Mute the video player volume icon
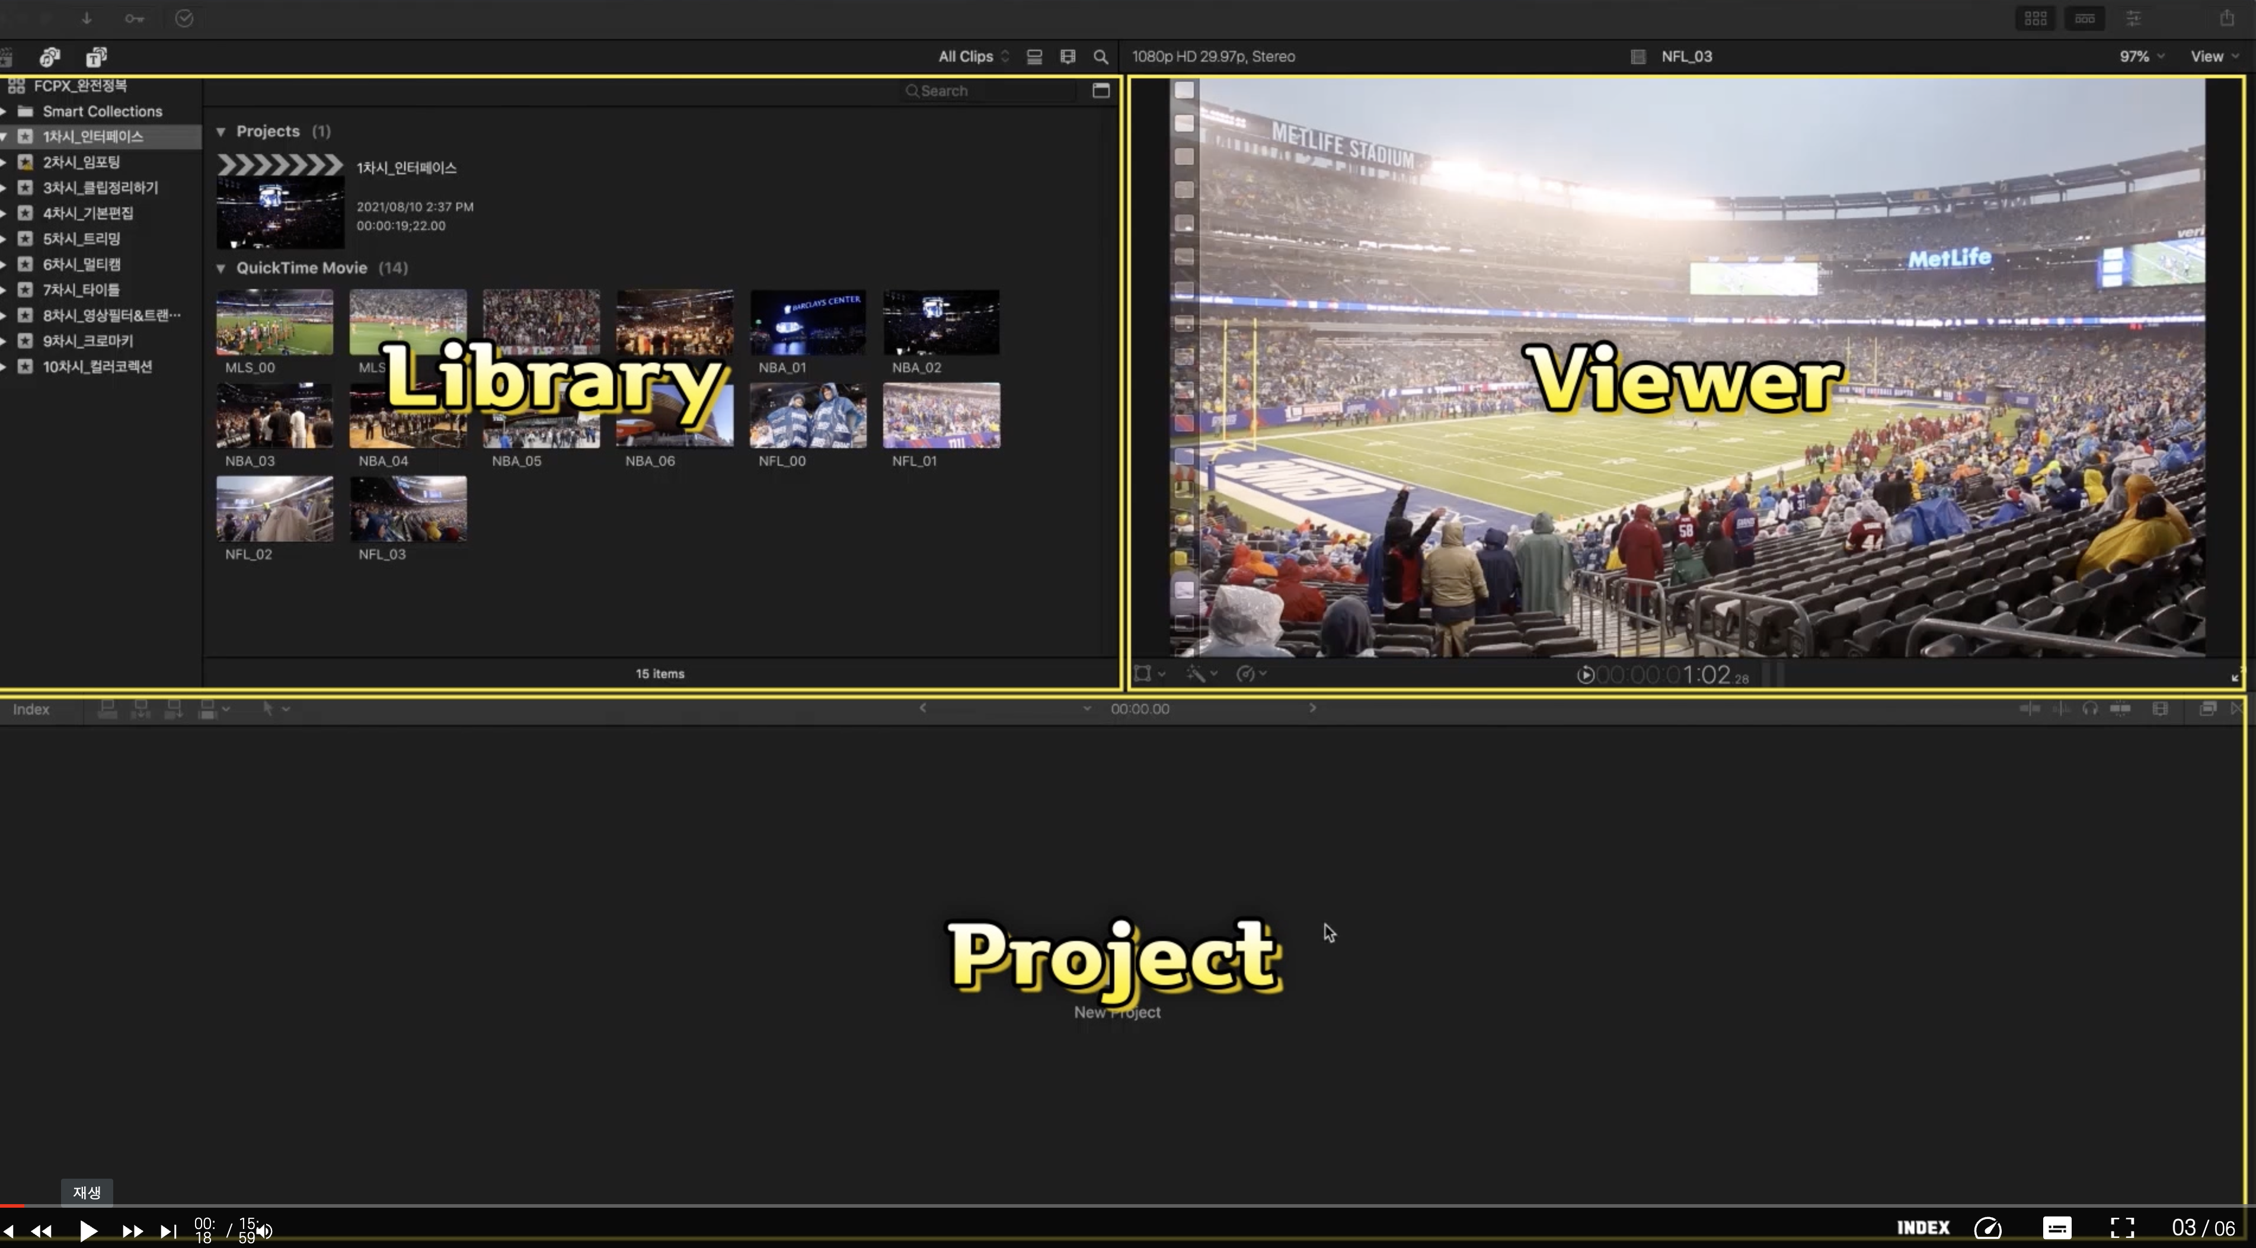This screenshot has height=1248, width=2256. (264, 1230)
